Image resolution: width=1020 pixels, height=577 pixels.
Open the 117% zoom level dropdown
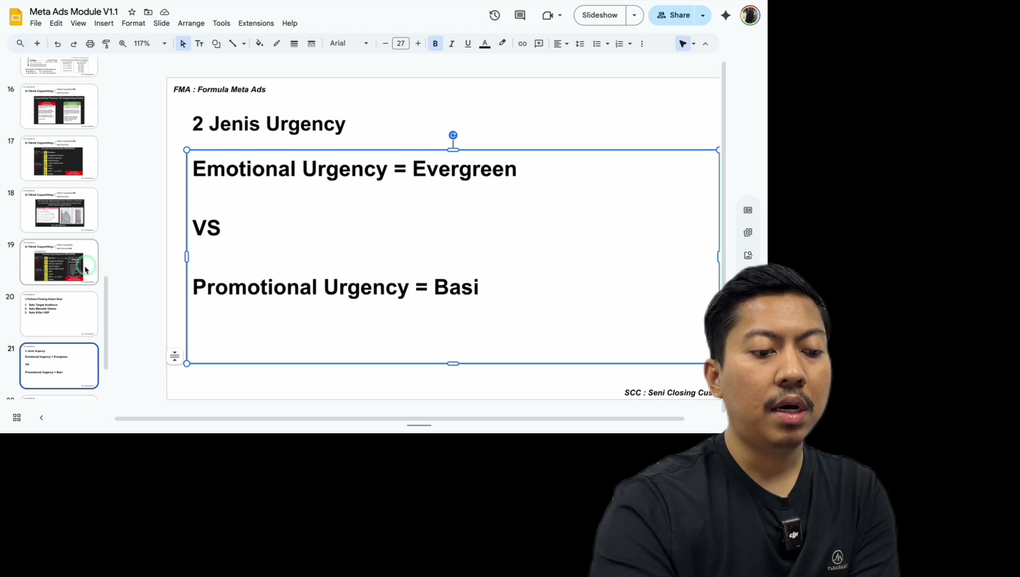150,44
